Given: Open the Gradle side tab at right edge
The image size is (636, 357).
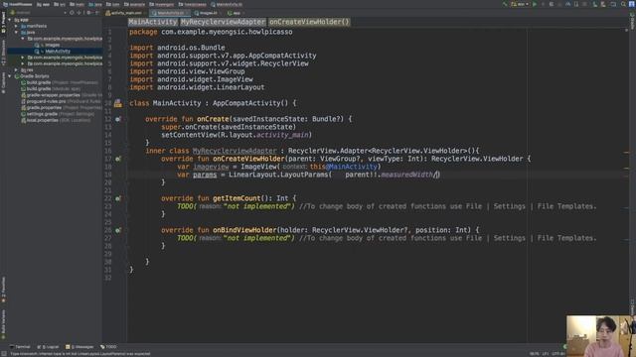Looking at the screenshot, I should (632, 20).
